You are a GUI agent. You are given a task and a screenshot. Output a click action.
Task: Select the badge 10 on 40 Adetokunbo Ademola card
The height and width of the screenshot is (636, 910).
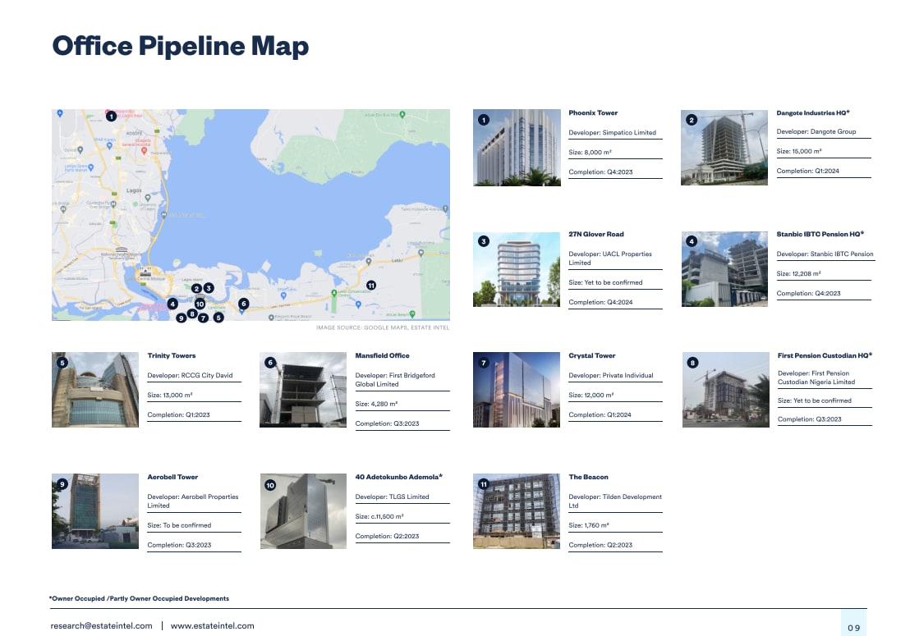coord(272,483)
